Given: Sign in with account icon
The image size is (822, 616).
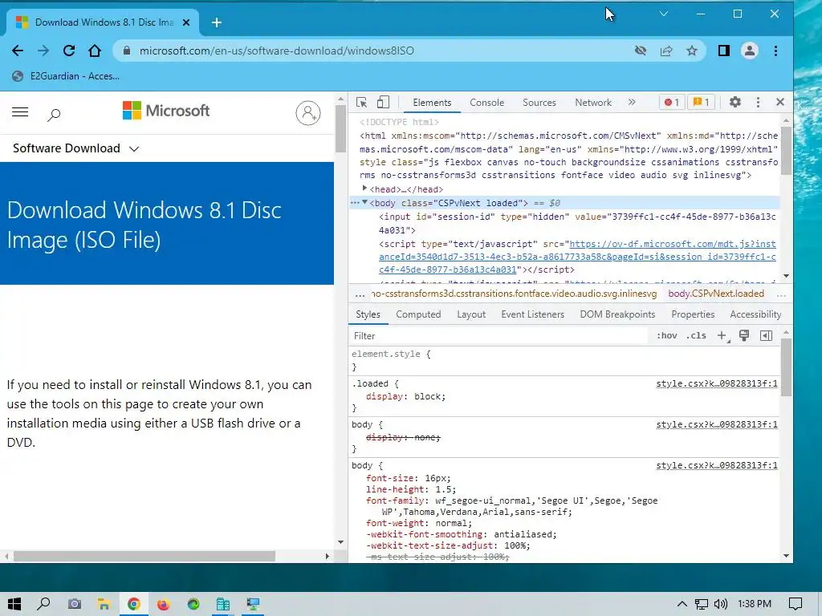Looking at the screenshot, I should (308, 113).
